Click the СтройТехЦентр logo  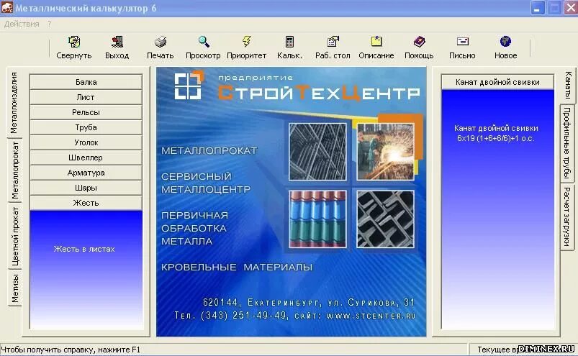pyautogui.click(x=297, y=86)
